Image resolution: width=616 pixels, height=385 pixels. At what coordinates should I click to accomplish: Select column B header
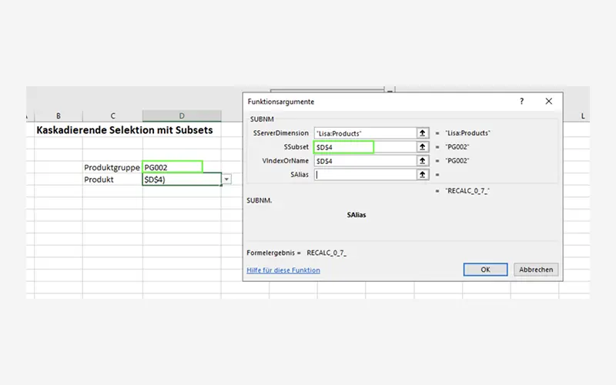59,115
